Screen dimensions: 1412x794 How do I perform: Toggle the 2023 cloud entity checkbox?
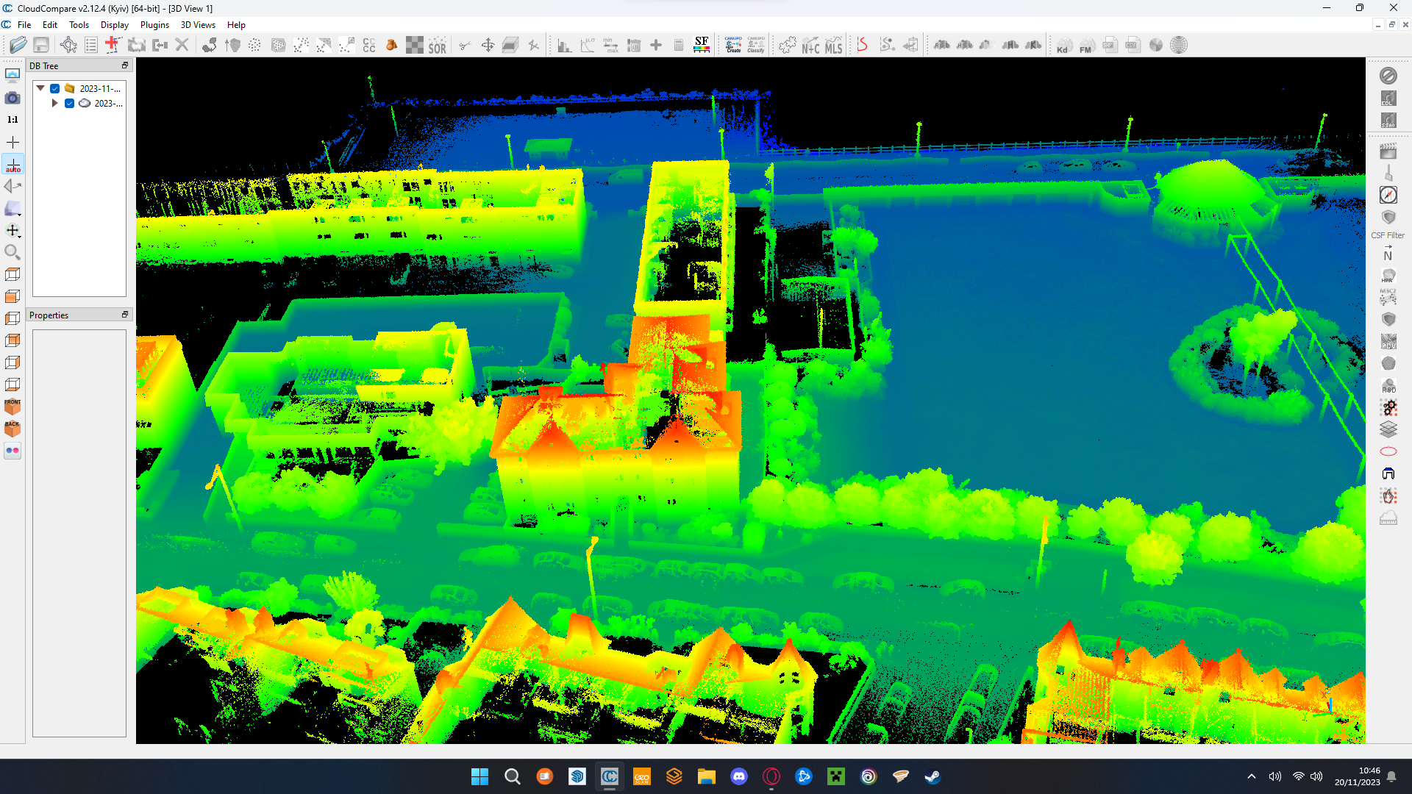[70, 104]
